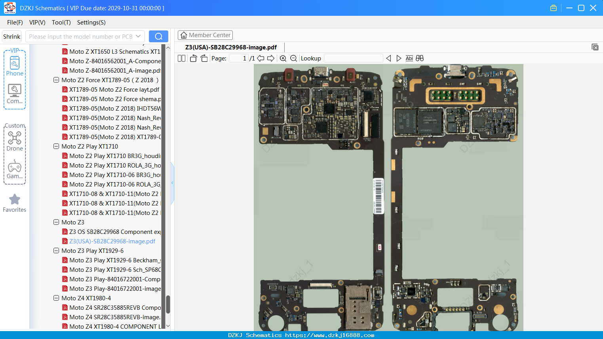The height and width of the screenshot is (339, 603).
Task: Rotate the page counterclockwise
Action: pos(193,58)
